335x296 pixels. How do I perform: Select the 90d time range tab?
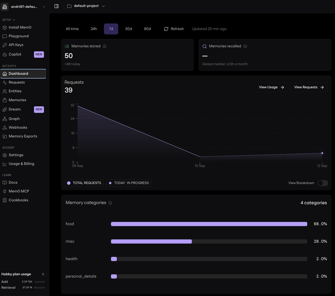(x=147, y=29)
